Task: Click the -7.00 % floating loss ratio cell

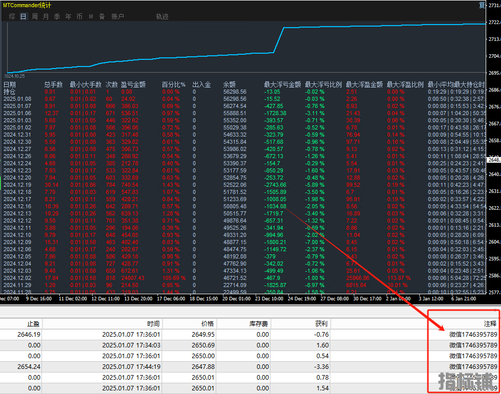Action: pyautogui.click(x=315, y=242)
